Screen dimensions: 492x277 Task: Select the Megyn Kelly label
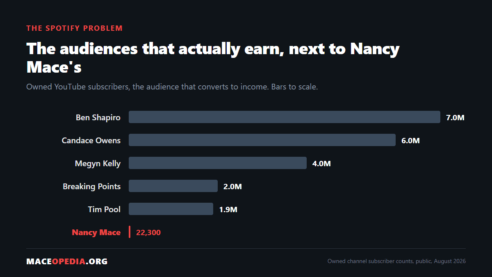pyautogui.click(x=98, y=163)
